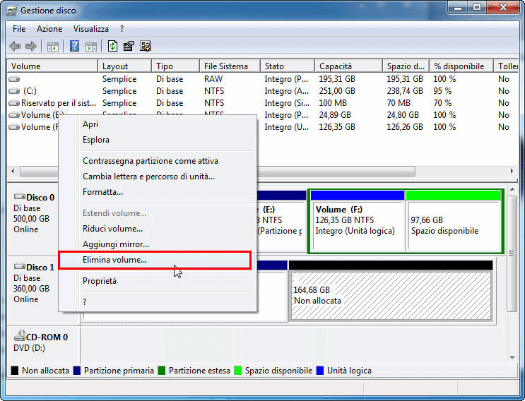Click the green Refresh toolbar icon

(x=112, y=46)
